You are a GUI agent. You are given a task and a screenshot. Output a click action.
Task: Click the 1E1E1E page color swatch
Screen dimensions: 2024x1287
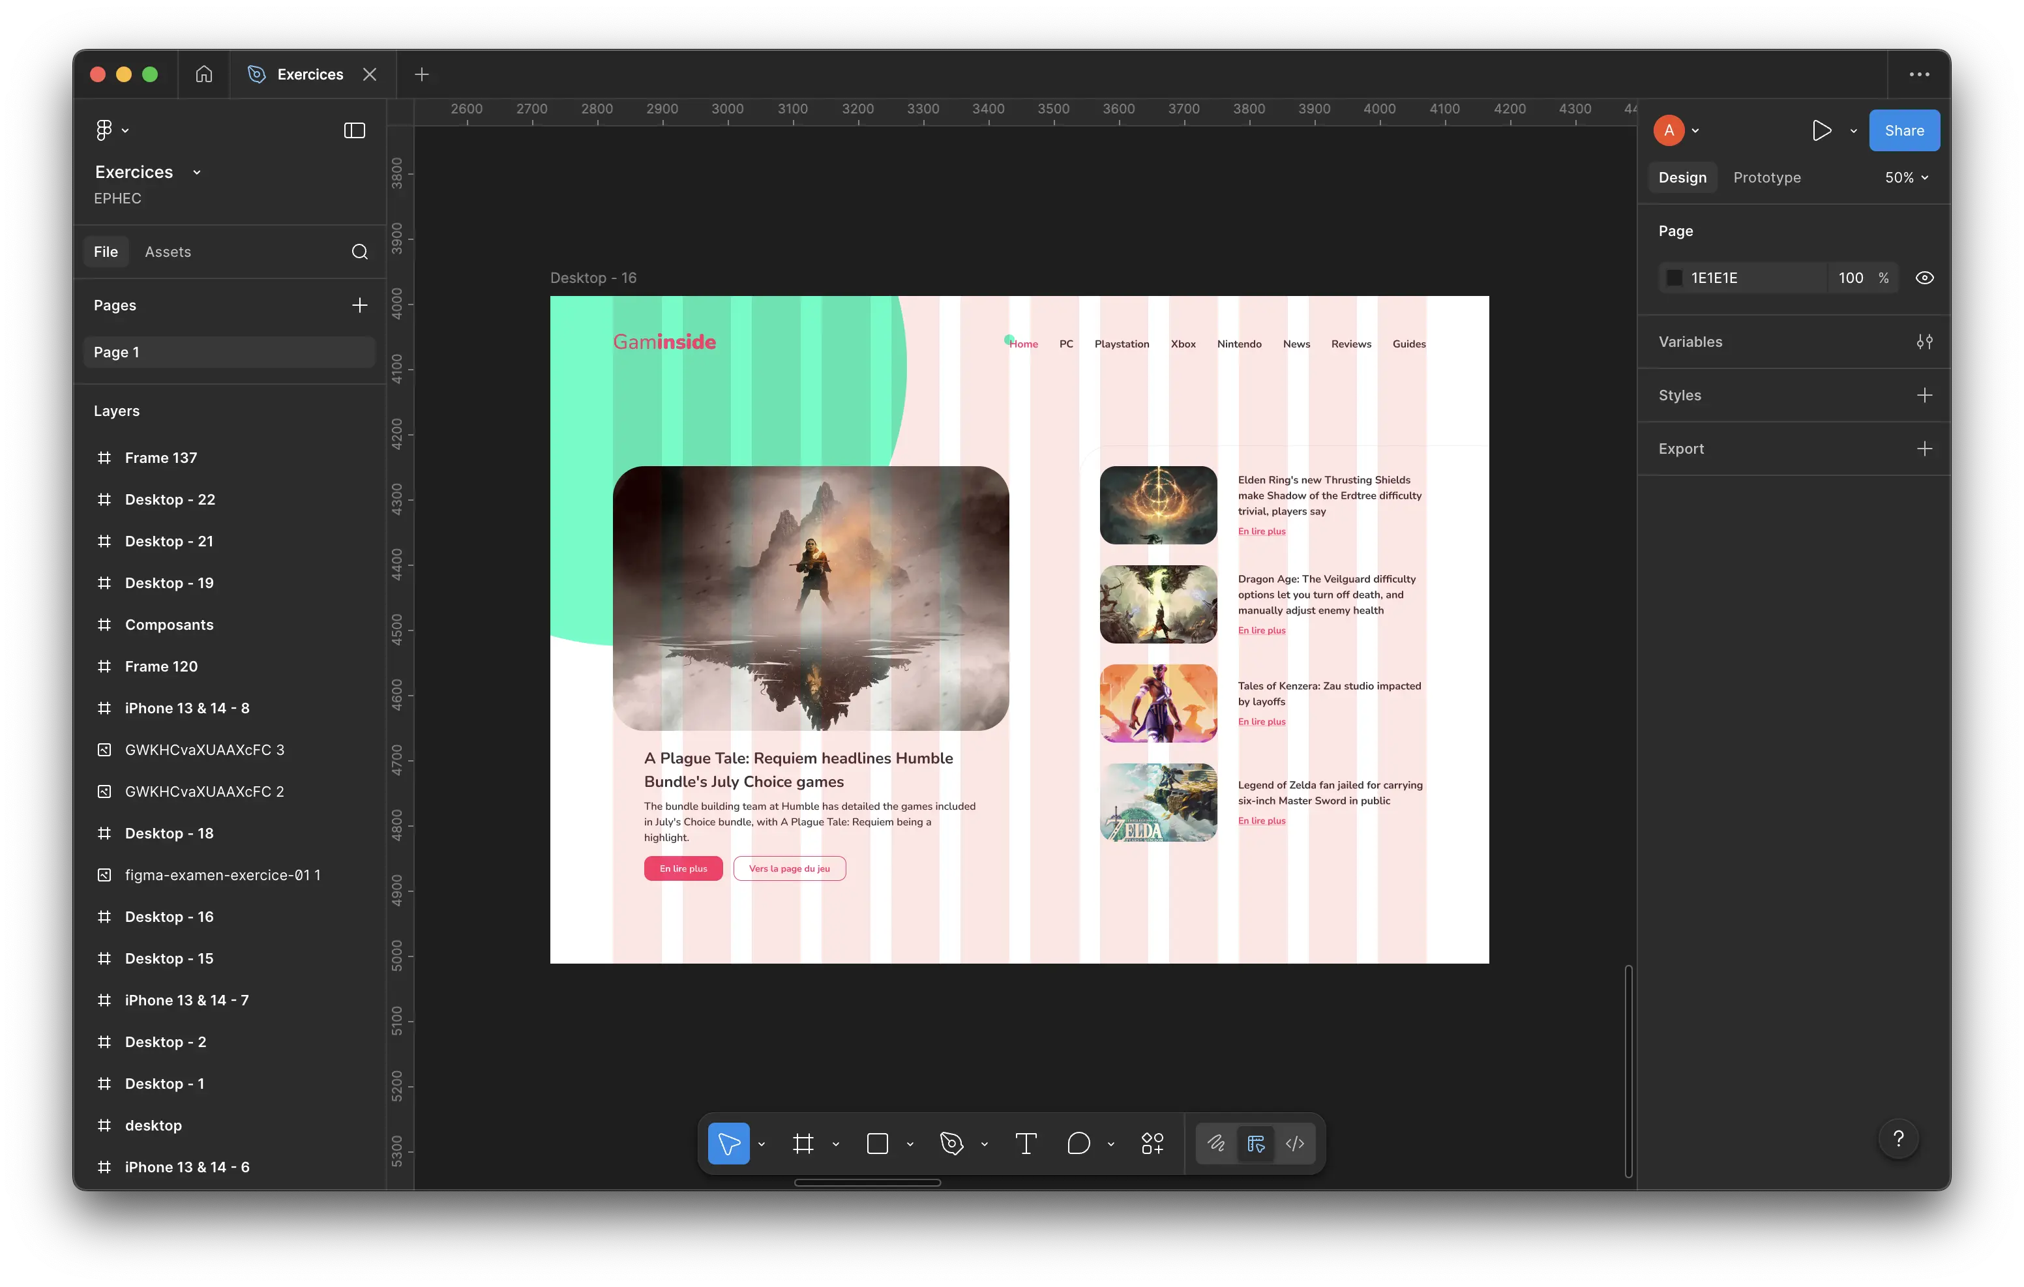(1673, 278)
